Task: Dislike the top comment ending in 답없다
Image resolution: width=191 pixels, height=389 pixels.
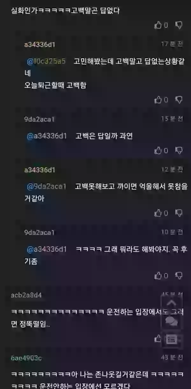Action: point(179,25)
